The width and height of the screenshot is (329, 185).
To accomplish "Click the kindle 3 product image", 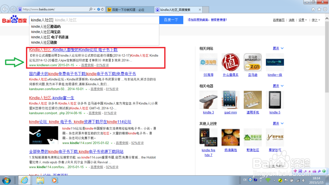I will (208, 100).
